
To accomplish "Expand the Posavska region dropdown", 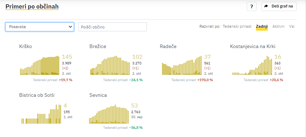I will pos(40,27).
